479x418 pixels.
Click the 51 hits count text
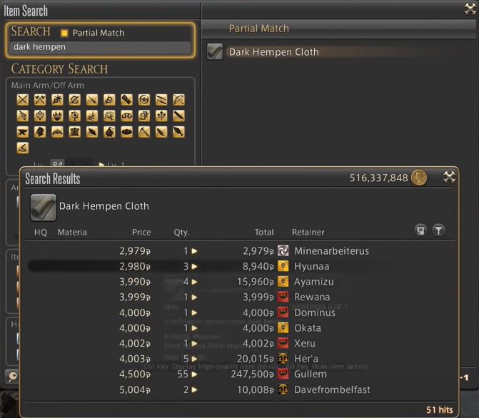[440, 409]
